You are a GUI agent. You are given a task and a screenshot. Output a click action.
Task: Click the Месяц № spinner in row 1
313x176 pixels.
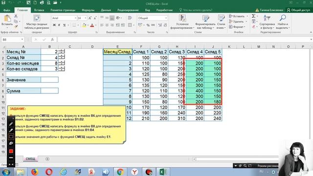pyautogui.click(x=62, y=52)
